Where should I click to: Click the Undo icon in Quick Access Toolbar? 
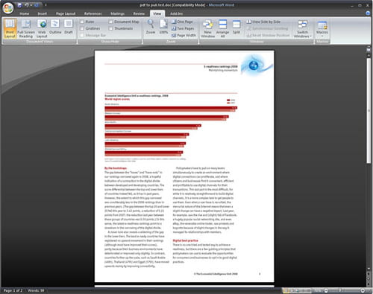(x=27, y=5)
